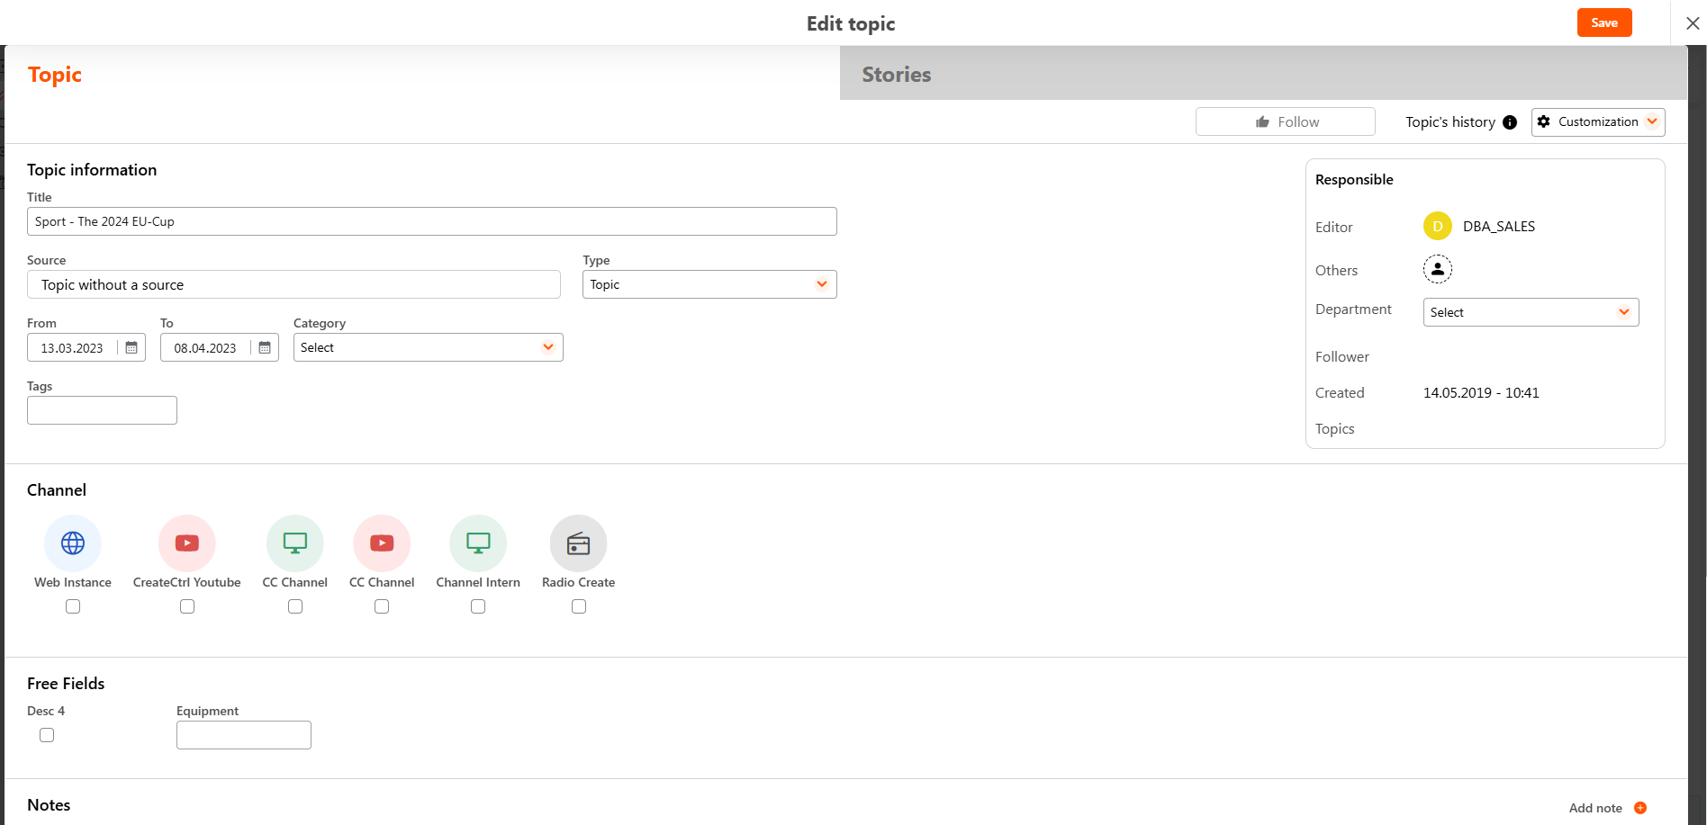
Task: Close the Edit topic dialog
Action: pos(1693,23)
